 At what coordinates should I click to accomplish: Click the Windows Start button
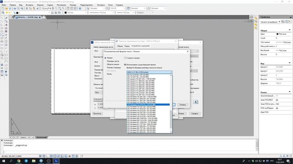tap(4, 161)
